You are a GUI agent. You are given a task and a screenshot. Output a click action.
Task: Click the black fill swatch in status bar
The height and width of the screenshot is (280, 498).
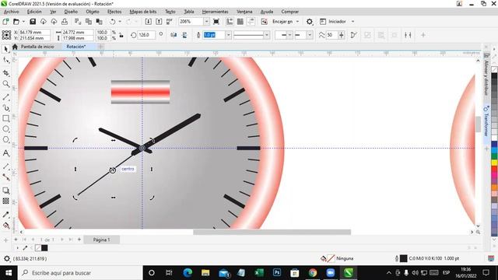pos(403,258)
